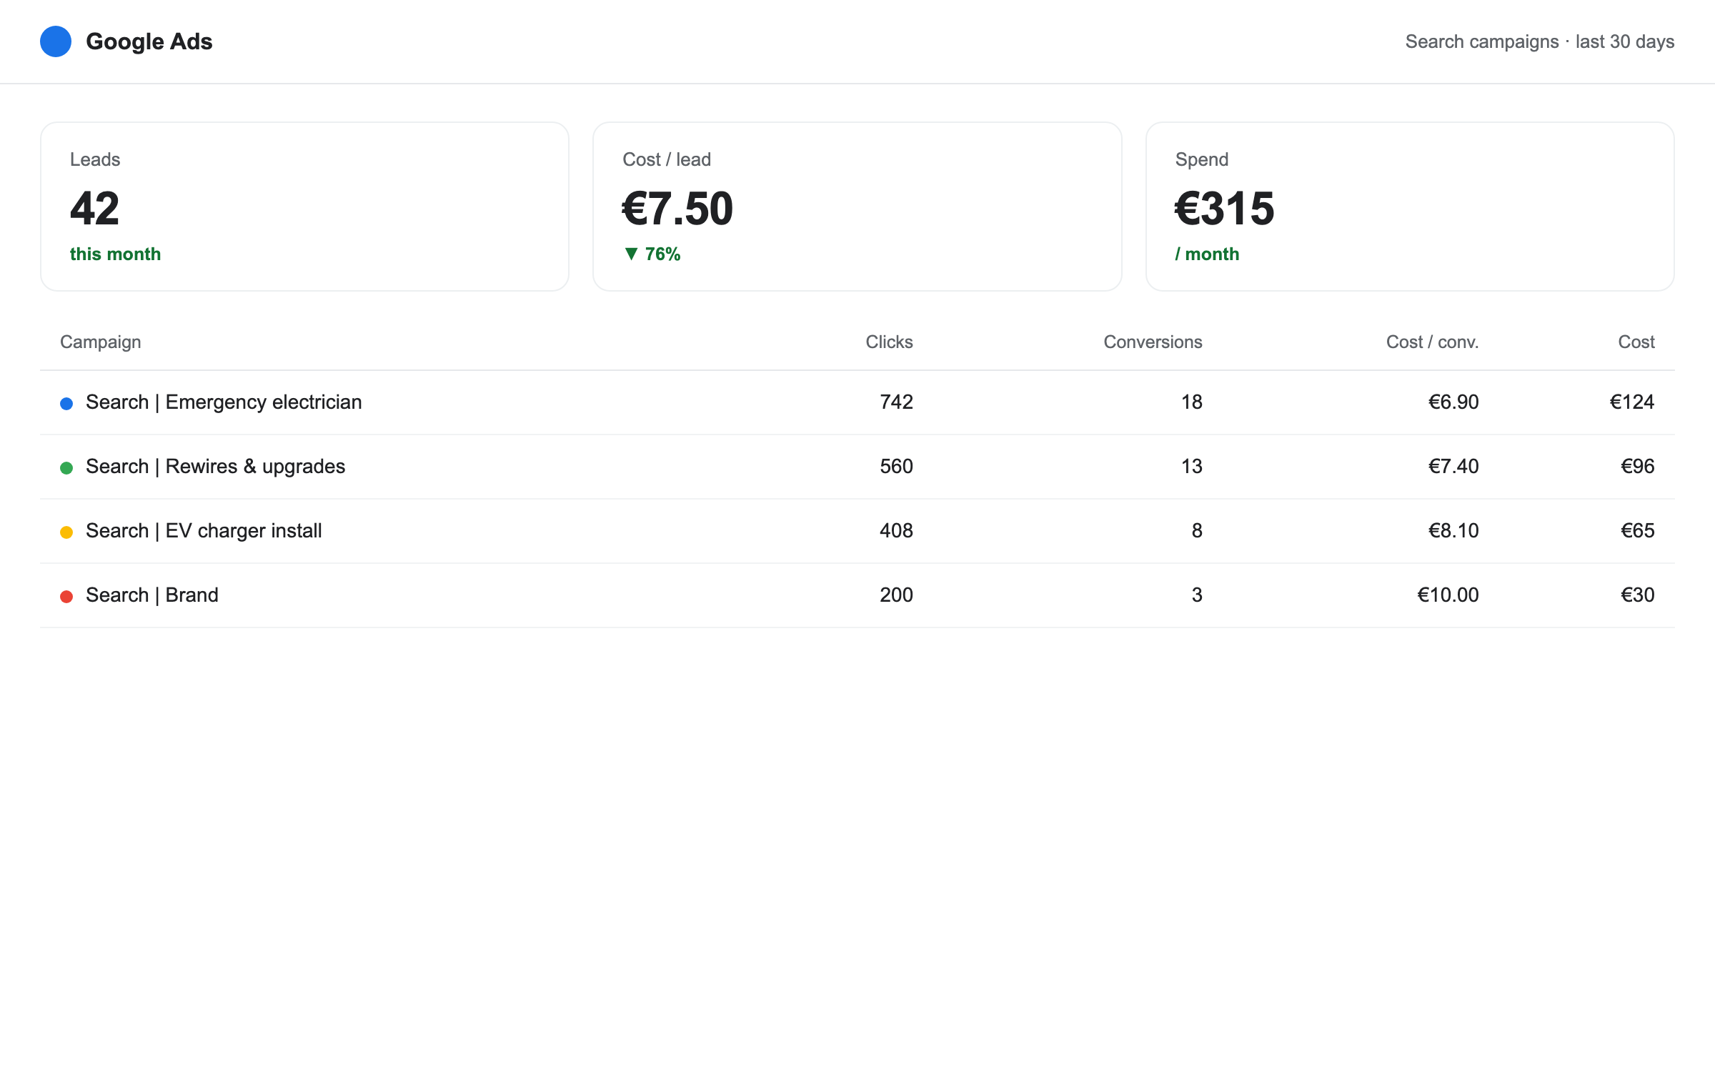The height and width of the screenshot is (1072, 1715).
Task: Click the €7.50 cost per lead value
Action: (x=677, y=209)
